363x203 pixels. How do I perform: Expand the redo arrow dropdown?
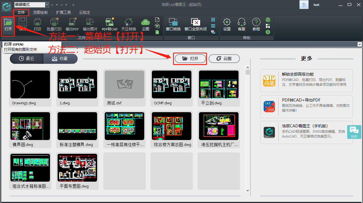66,5
